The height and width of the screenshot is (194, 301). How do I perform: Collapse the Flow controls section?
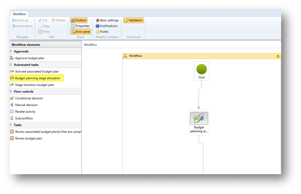click(11, 92)
